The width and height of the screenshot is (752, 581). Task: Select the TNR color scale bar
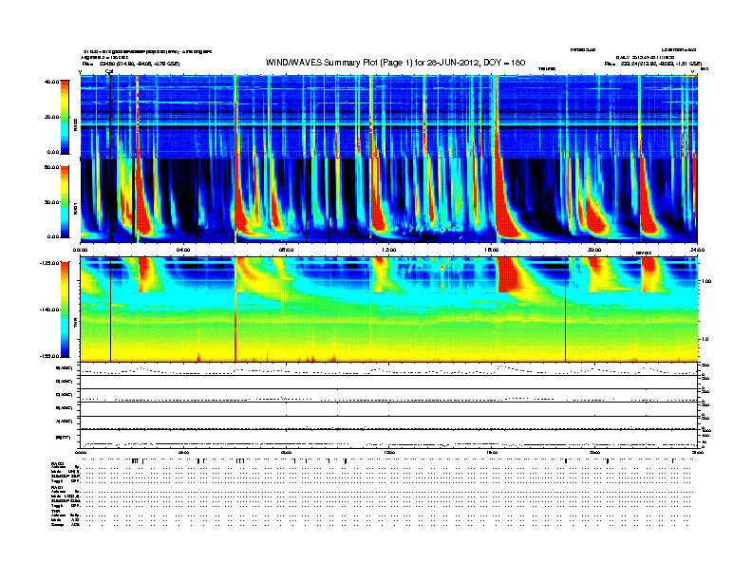click(65, 309)
